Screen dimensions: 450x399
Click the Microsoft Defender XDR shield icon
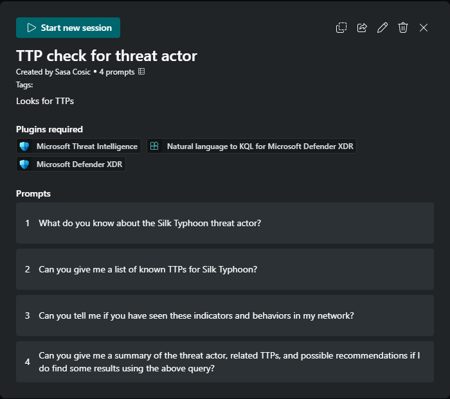coord(24,164)
